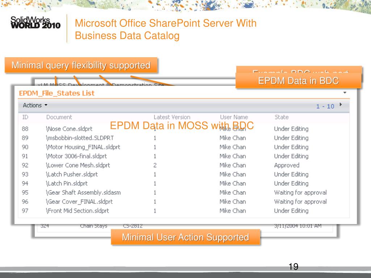Click Chain Stays in the background window
The width and height of the screenshot is (371, 278).
coord(93,226)
